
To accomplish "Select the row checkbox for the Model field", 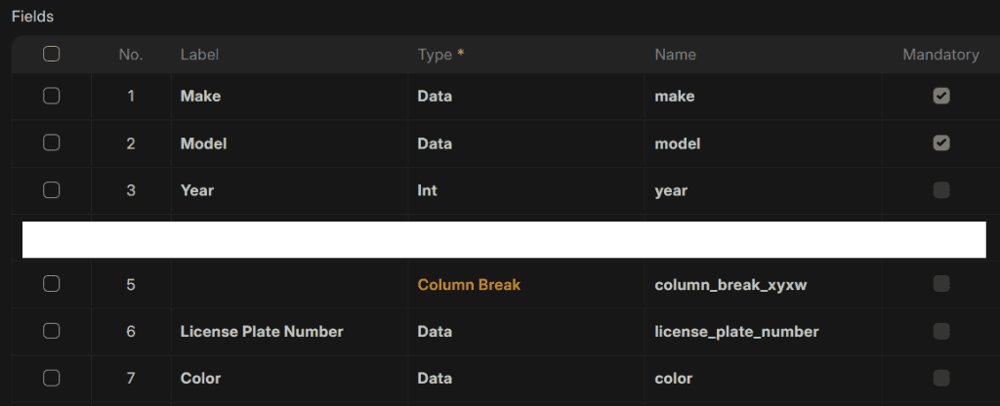I will (52, 142).
